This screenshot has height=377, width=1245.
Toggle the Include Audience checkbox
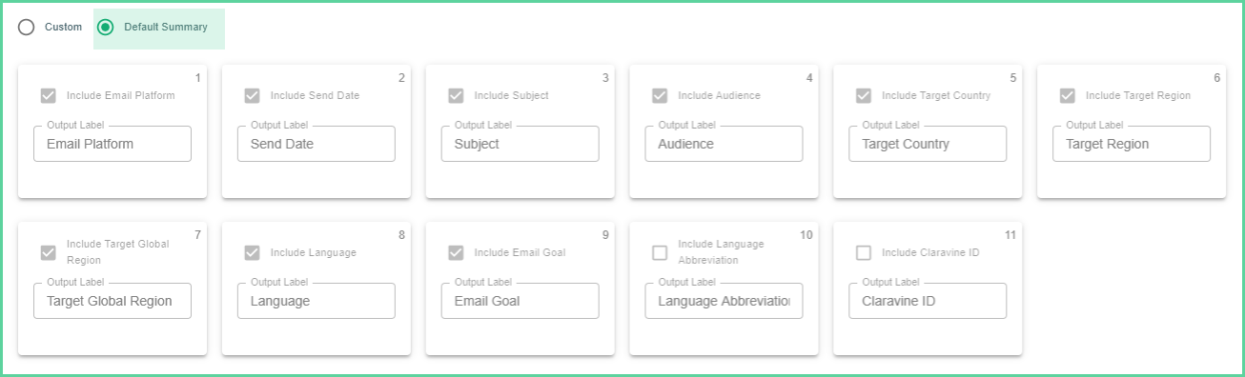(x=660, y=96)
